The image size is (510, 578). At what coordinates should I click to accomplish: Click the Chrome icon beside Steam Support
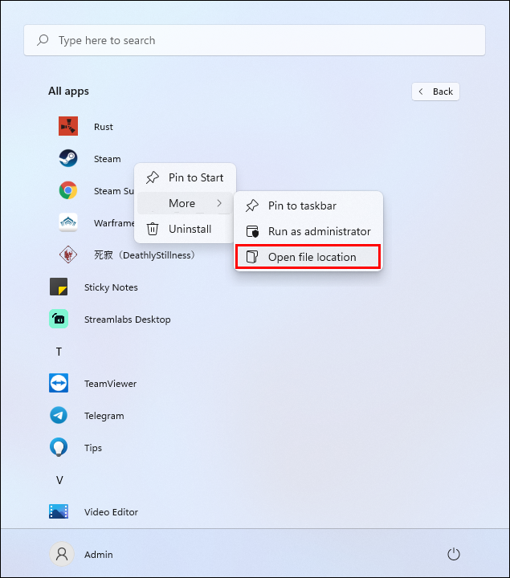(x=68, y=190)
